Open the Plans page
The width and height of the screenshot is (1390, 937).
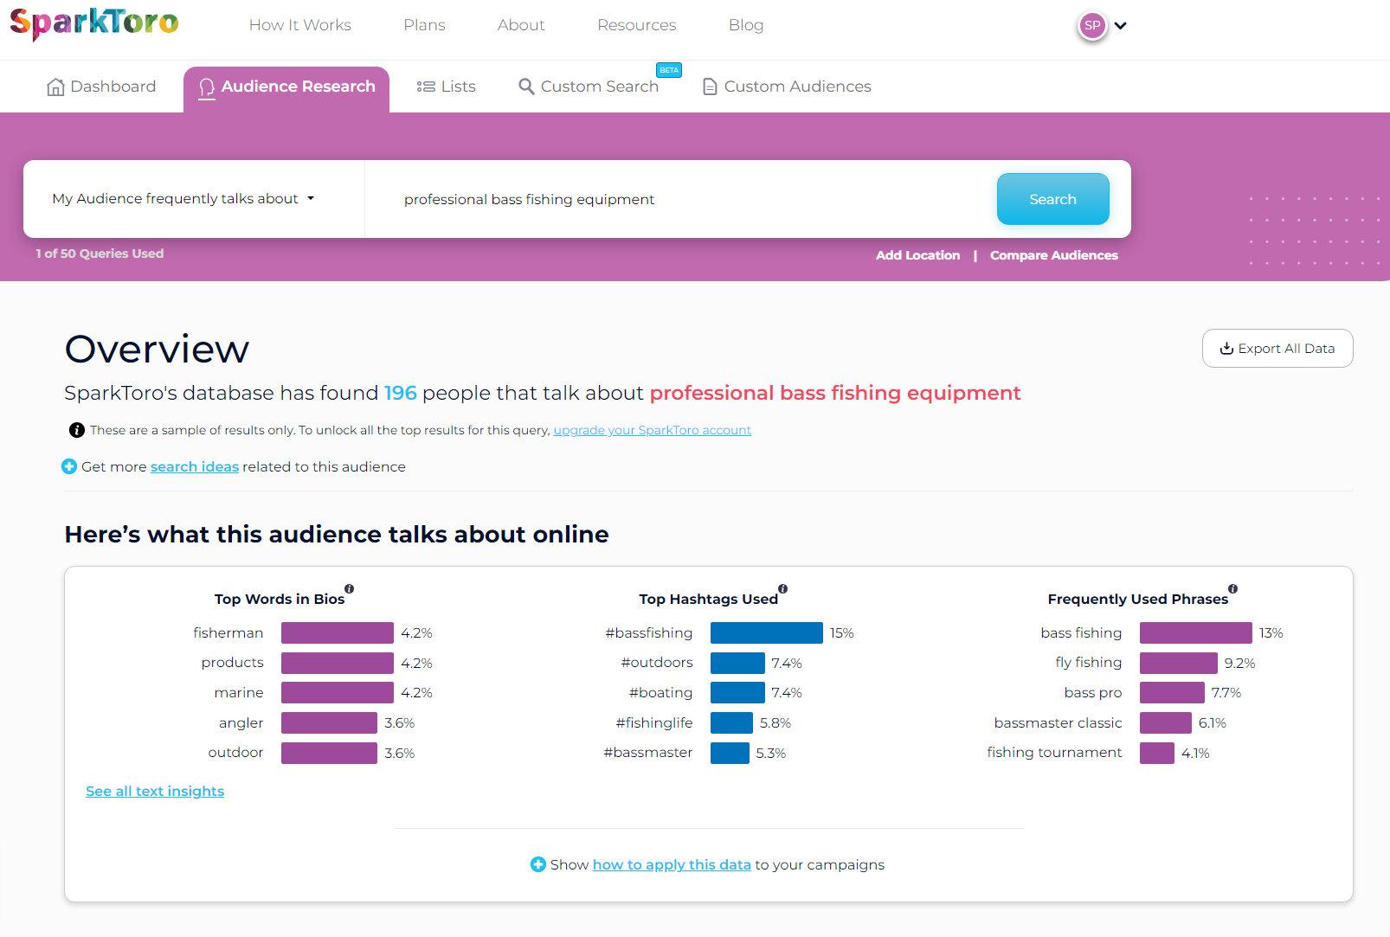[424, 25]
